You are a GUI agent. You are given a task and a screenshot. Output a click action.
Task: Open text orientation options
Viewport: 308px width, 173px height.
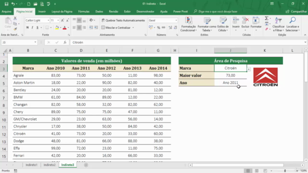tap(92, 20)
